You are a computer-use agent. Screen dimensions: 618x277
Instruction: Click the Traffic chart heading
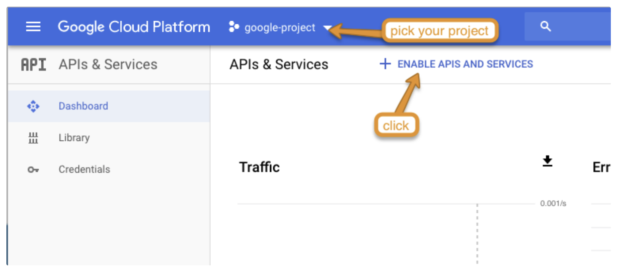point(259,167)
